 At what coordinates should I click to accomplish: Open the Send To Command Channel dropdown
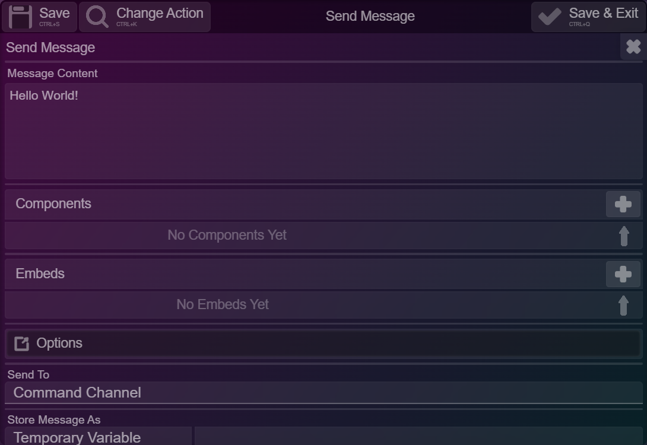(323, 393)
